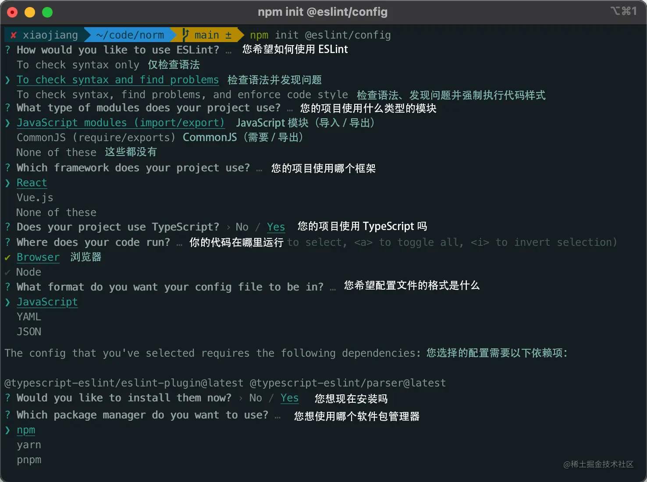Click the red close window button
Screen dimensions: 647x482
coord(12,12)
